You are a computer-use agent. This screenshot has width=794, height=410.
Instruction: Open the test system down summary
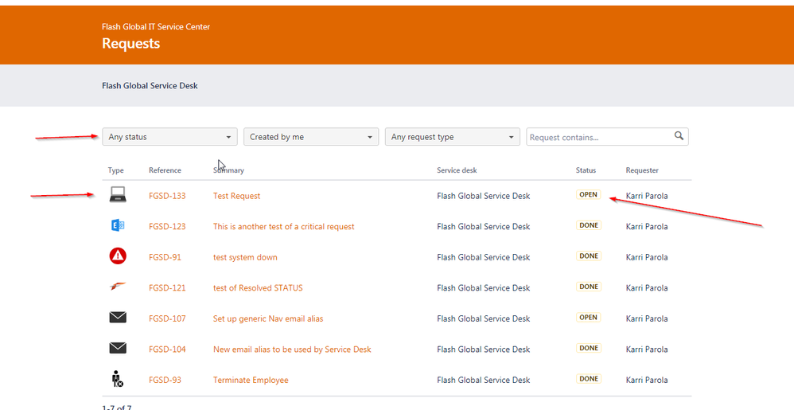pos(245,257)
